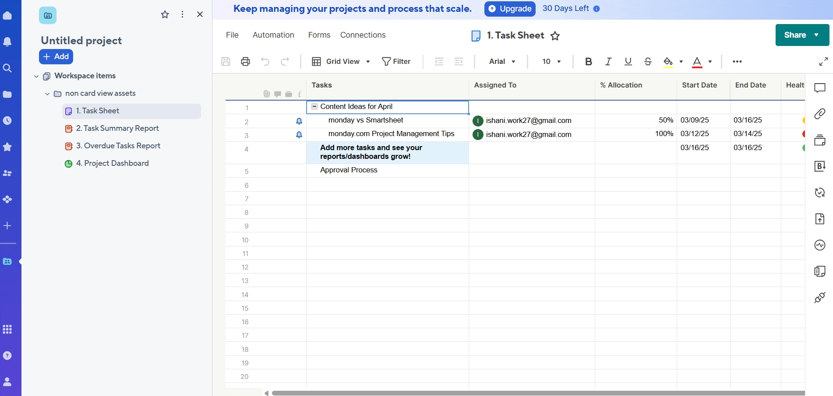Select the font color swatch control
Image resolution: width=833 pixels, height=396 pixels.
coord(698,62)
